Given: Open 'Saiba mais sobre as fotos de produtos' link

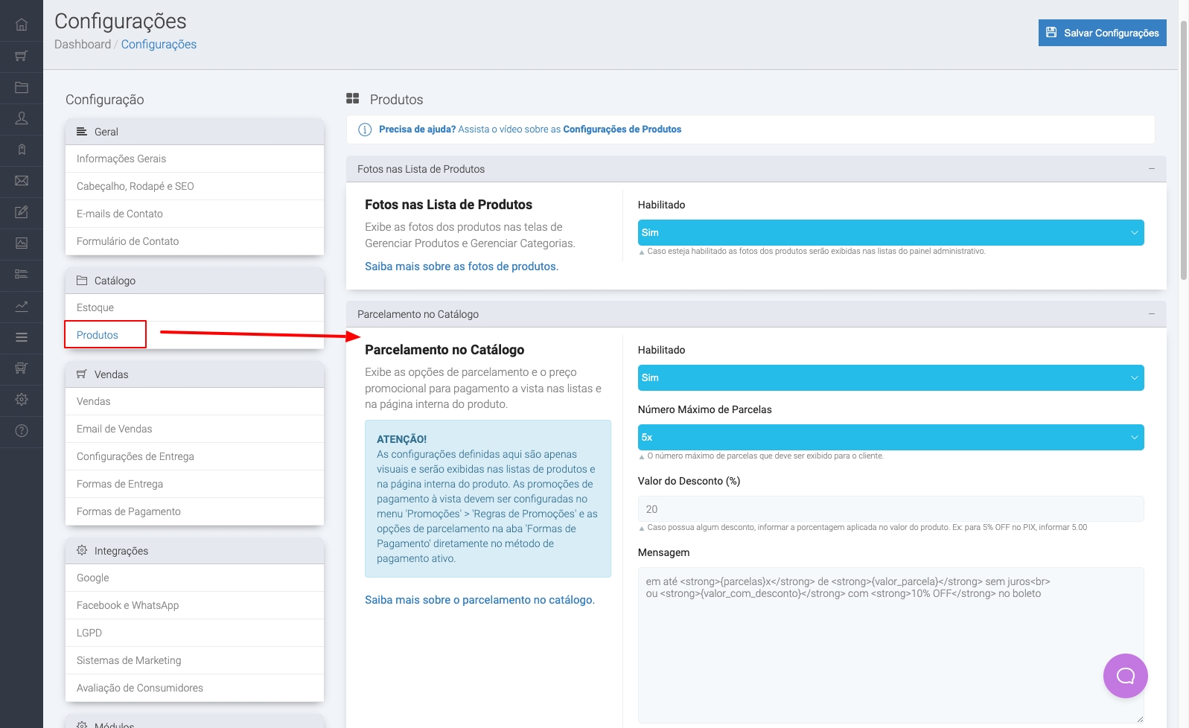Looking at the screenshot, I should [461, 266].
